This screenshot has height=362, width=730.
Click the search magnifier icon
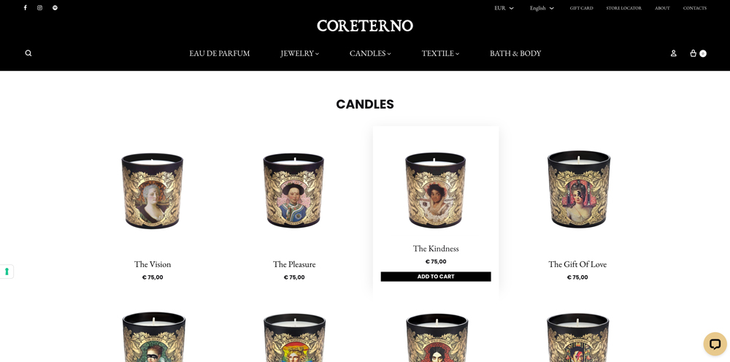pos(28,53)
